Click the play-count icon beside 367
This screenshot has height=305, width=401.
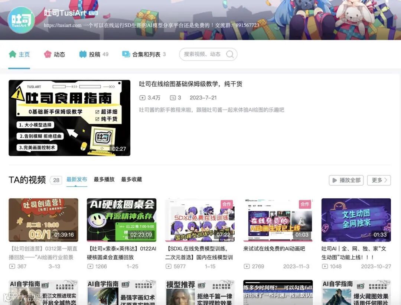tap(12, 266)
